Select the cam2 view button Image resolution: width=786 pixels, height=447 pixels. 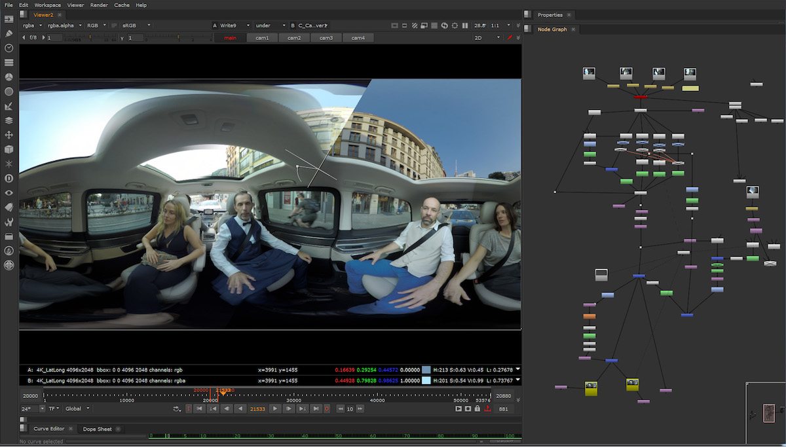[294, 38]
